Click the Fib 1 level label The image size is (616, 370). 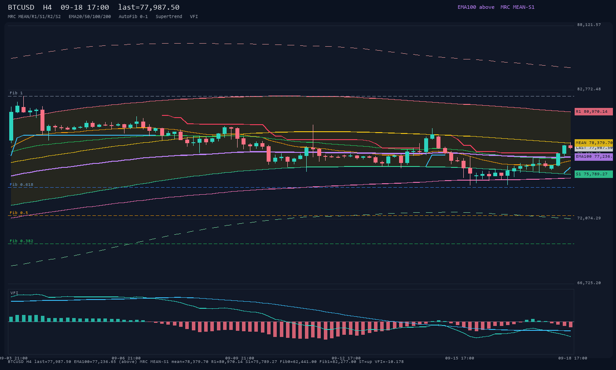(16, 93)
